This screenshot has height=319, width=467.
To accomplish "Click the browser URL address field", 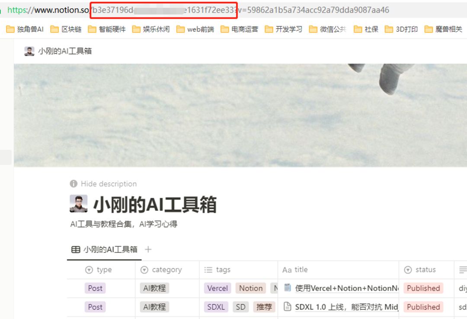I will [x=259, y=10].
